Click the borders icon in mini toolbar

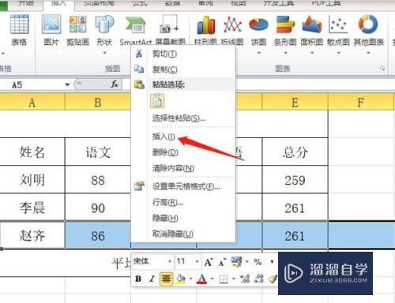[x=224, y=279]
